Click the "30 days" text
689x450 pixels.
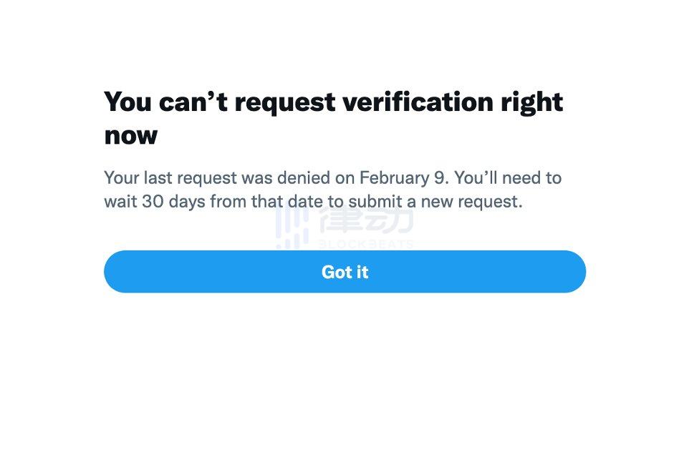click(174, 202)
